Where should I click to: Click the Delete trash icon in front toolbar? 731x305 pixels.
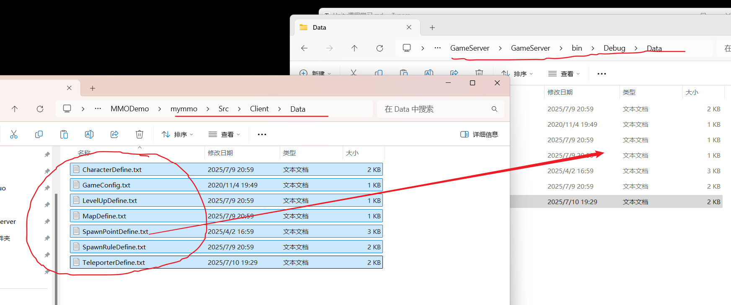pyautogui.click(x=139, y=134)
